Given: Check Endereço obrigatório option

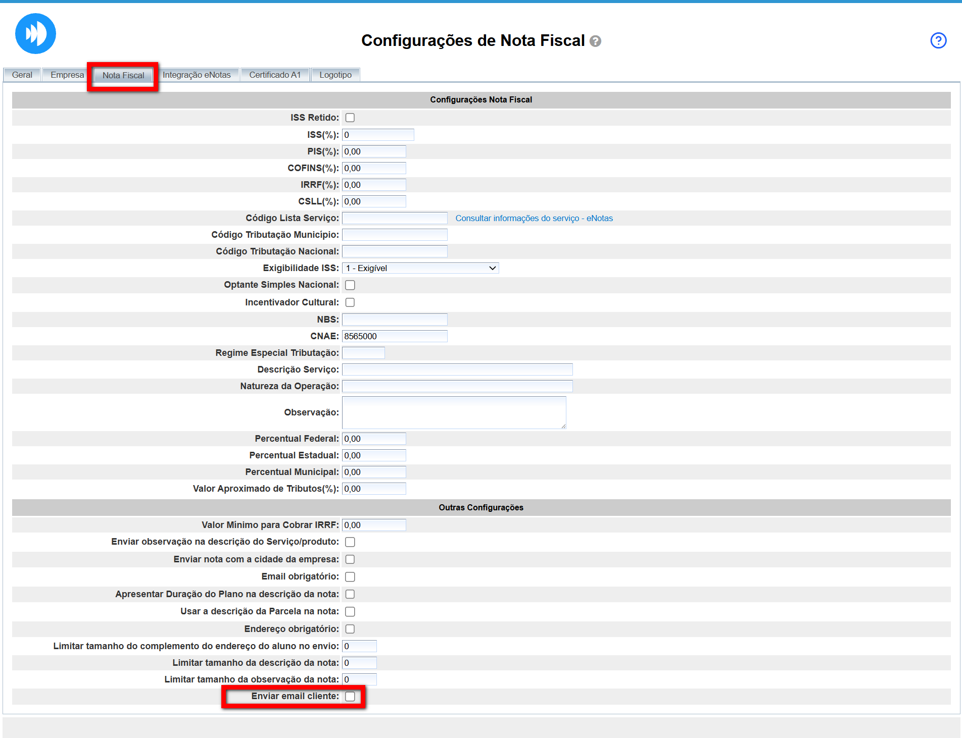Looking at the screenshot, I should [x=350, y=629].
